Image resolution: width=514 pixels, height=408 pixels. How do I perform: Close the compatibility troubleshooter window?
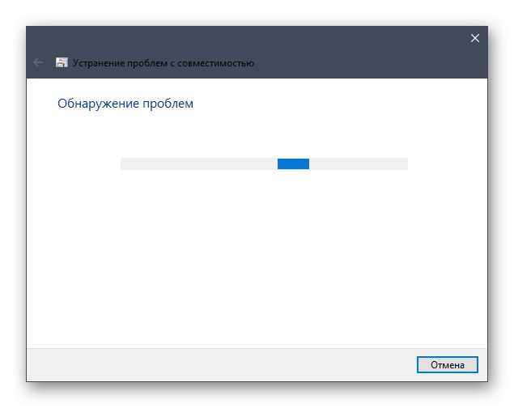click(474, 38)
